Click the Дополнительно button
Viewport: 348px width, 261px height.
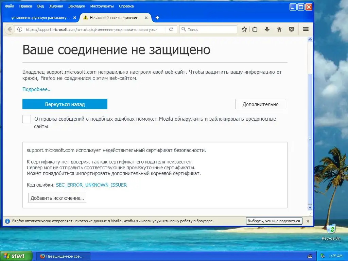point(261,104)
